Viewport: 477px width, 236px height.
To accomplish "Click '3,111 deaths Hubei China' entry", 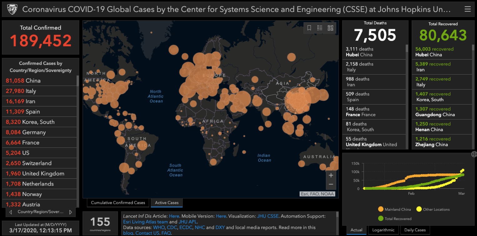I will (374, 52).
